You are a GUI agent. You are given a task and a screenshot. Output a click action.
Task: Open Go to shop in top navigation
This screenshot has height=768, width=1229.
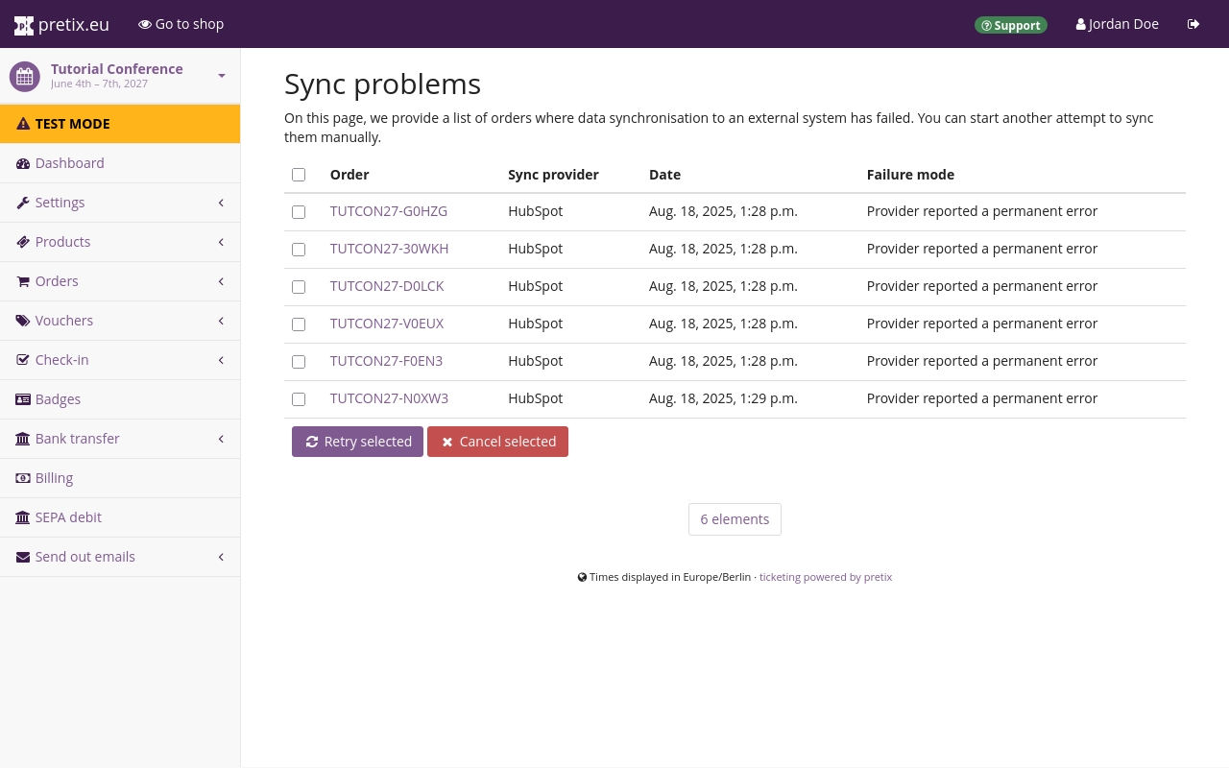point(181,24)
